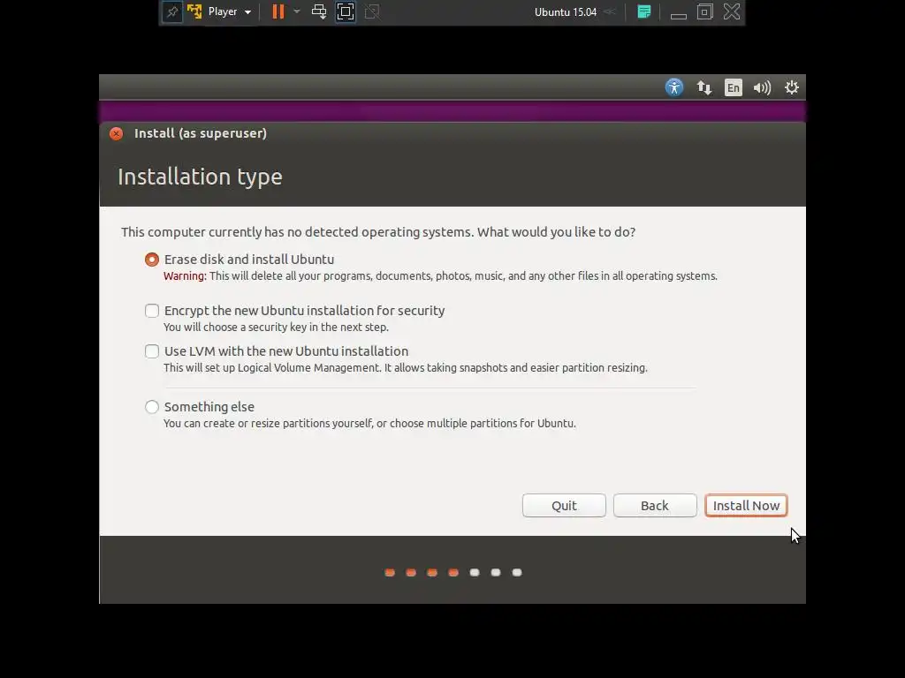Close the VMware Player window
905x678 pixels.
point(732,11)
